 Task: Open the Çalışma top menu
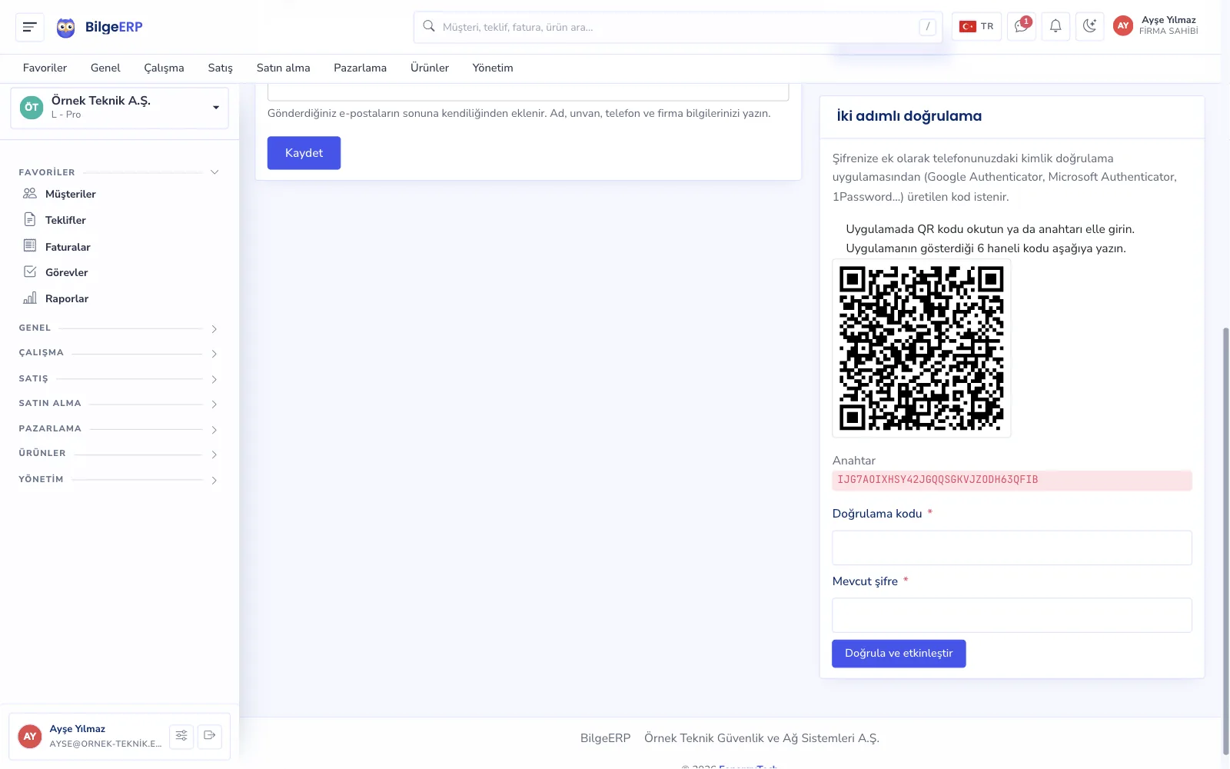tap(164, 68)
